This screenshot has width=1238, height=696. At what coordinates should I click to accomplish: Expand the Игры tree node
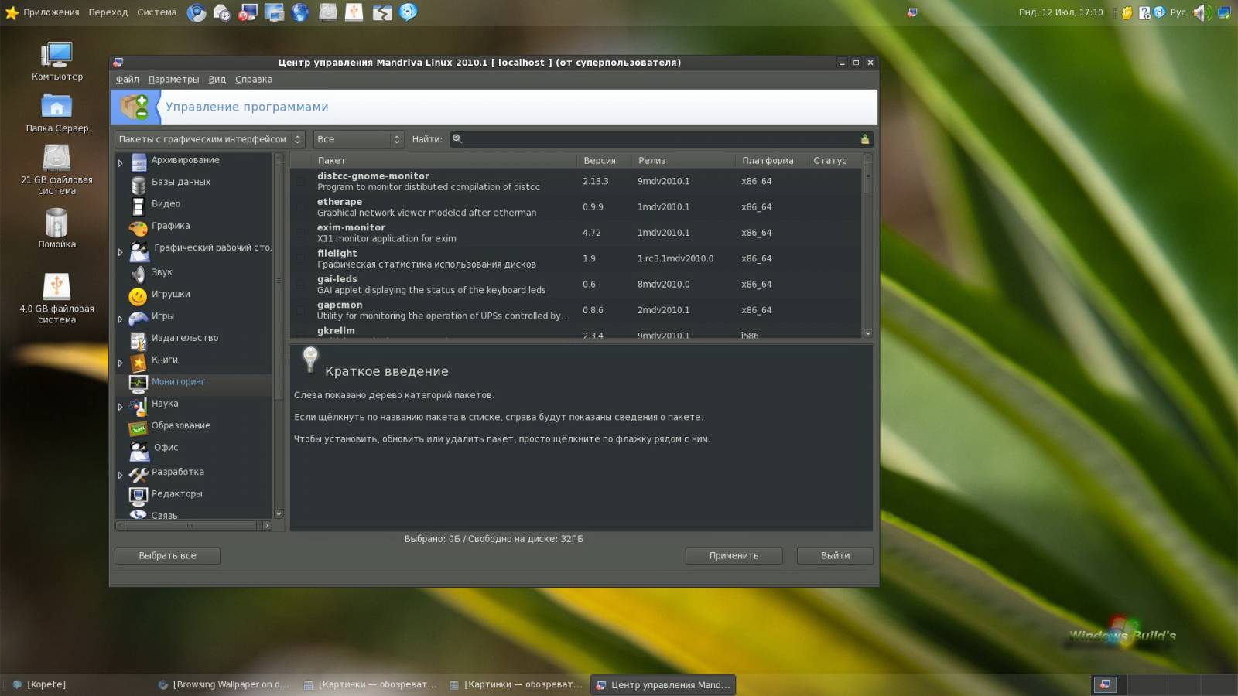click(120, 319)
